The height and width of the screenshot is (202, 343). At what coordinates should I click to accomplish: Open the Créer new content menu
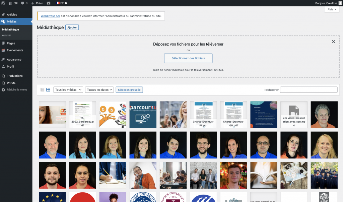(37, 3)
